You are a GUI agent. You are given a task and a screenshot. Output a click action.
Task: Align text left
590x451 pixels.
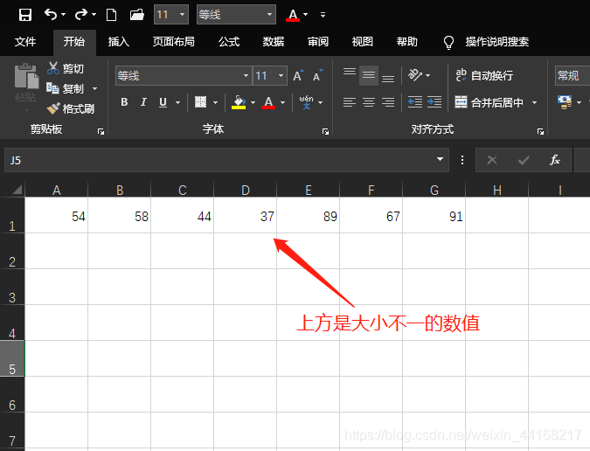[x=349, y=102]
